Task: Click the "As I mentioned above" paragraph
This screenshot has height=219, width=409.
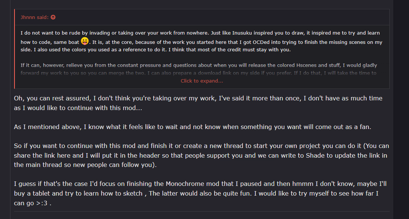Action: pos(193,127)
